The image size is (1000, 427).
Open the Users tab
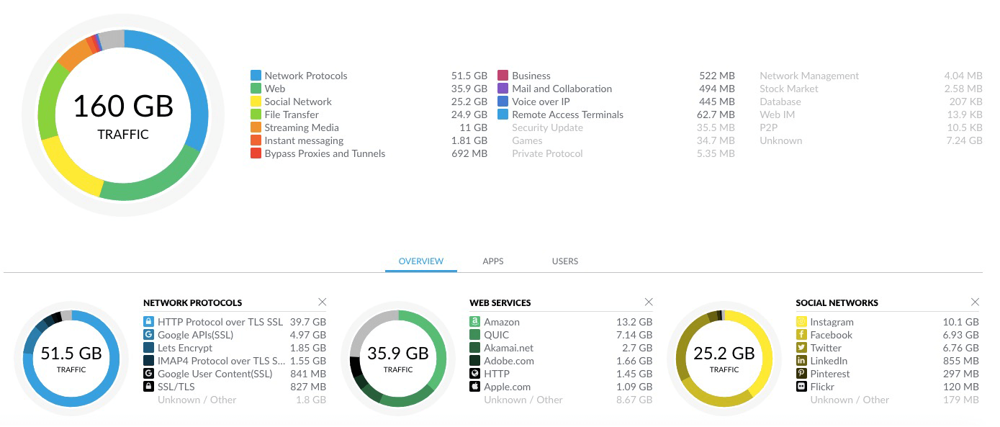[565, 261]
